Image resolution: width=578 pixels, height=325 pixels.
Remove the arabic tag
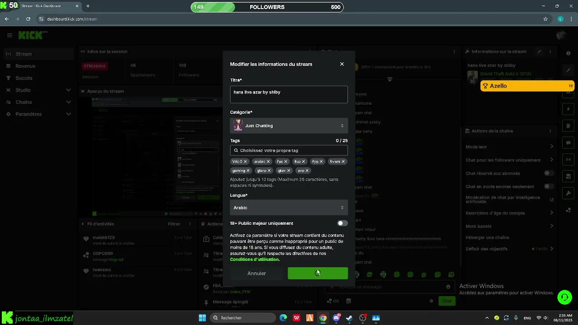click(x=268, y=162)
